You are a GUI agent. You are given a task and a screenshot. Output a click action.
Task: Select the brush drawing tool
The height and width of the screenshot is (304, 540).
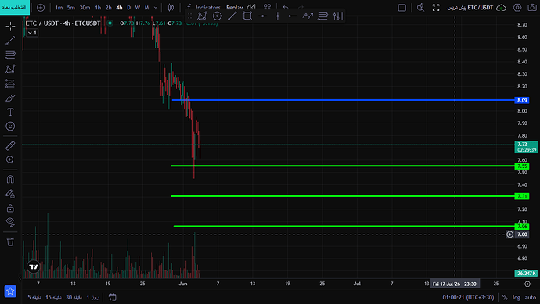point(10,98)
